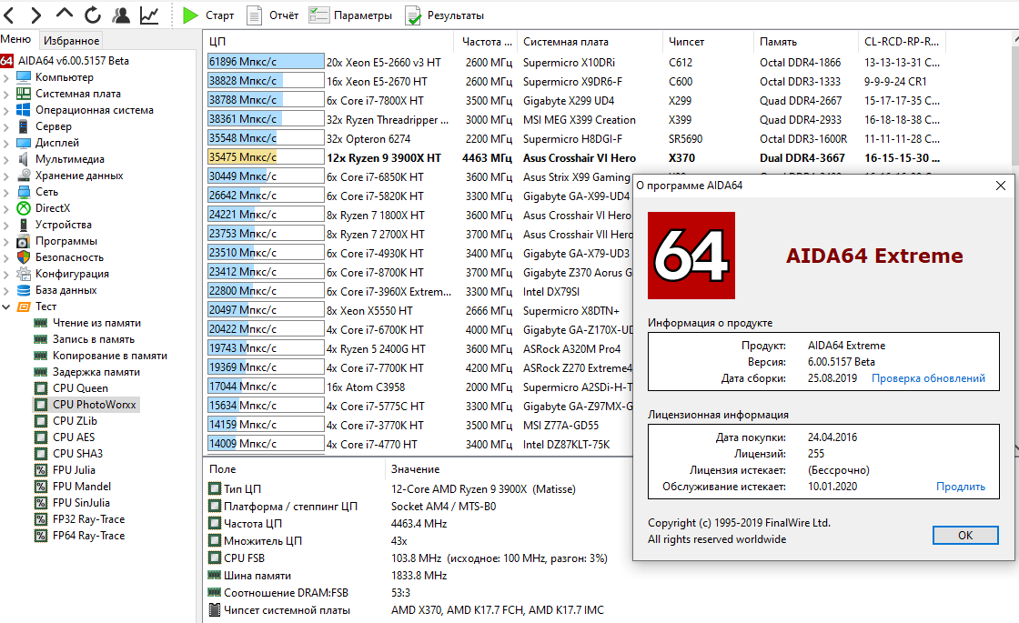Click the Хранение данных disk icon

tap(24, 175)
